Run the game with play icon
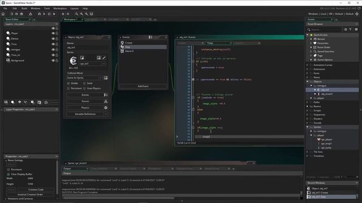 [44, 14]
